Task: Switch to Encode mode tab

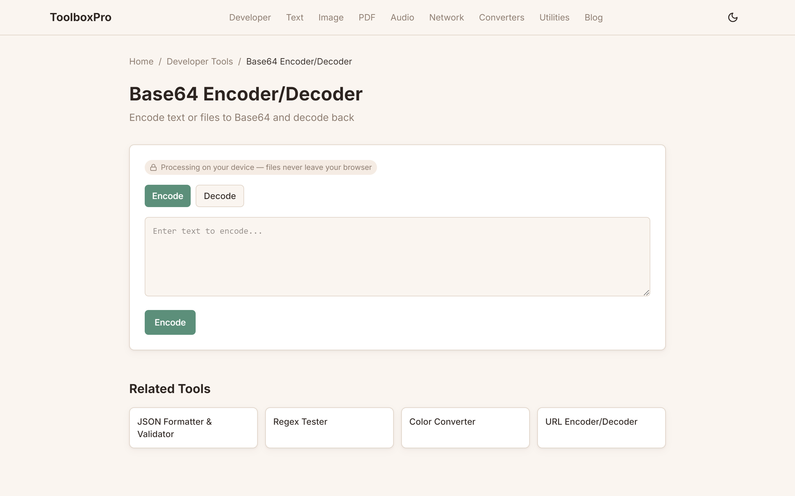Action: 168,196
